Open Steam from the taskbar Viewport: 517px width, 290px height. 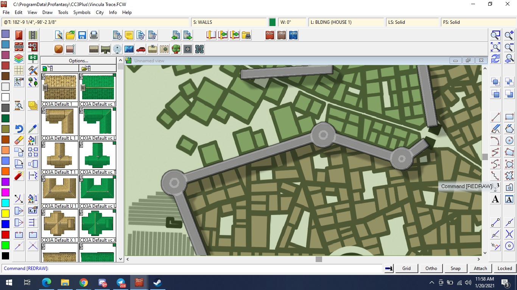point(157,282)
